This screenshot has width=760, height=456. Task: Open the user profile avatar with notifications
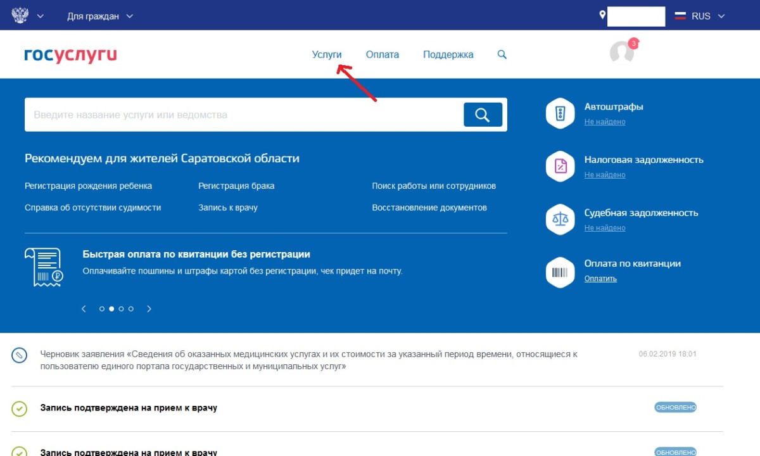pyautogui.click(x=622, y=53)
